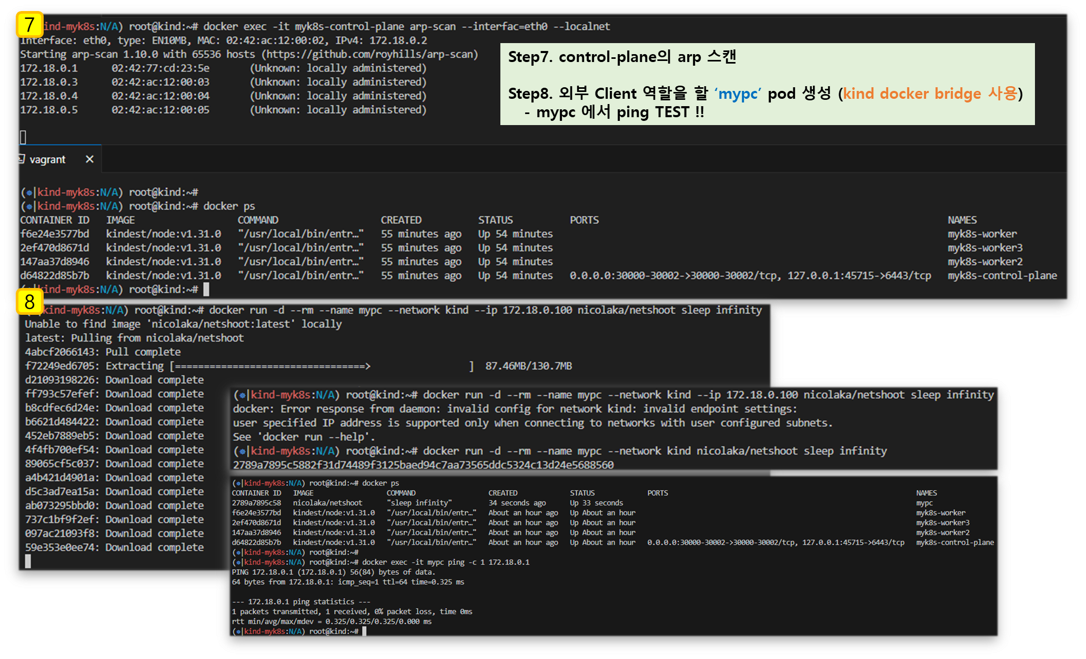Click the blue 'mypc' text in Step8 note
This screenshot has height=659, width=1086.
coord(738,94)
